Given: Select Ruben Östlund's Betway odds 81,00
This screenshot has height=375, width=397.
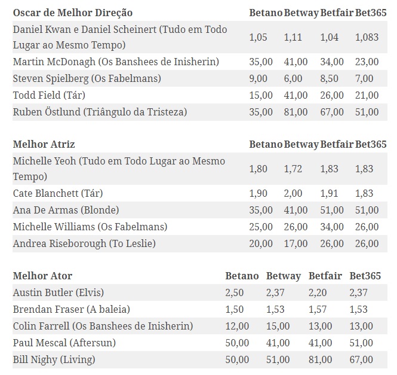Looking at the screenshot, I should (x=296, y=112).
